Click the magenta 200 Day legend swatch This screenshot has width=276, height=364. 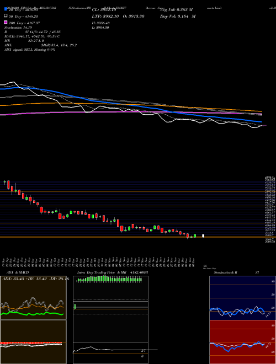click(x=6, y=23)
